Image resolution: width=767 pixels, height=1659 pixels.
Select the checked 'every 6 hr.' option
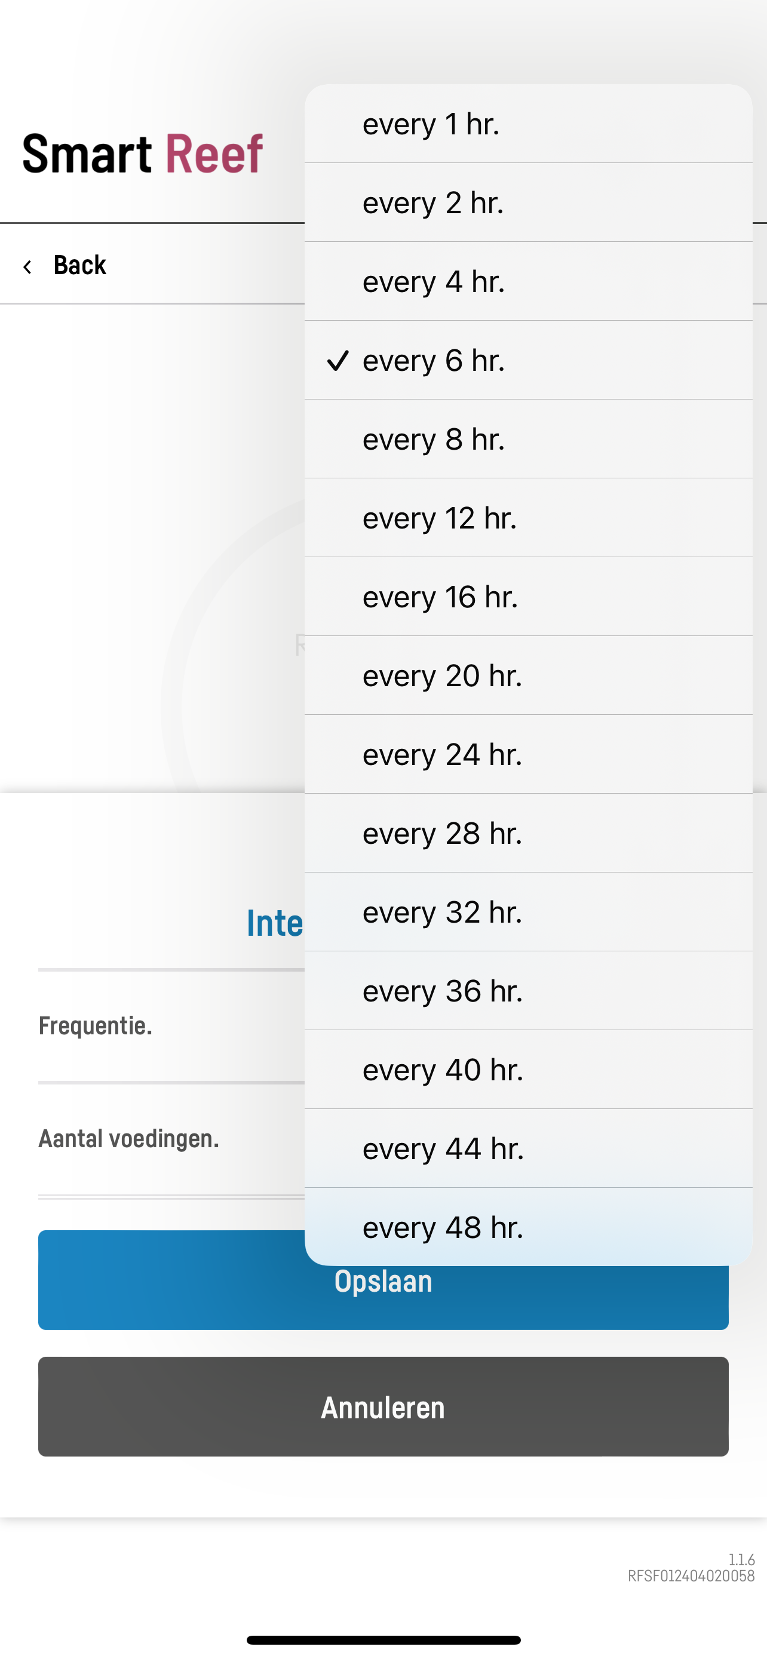coord(528,360)
